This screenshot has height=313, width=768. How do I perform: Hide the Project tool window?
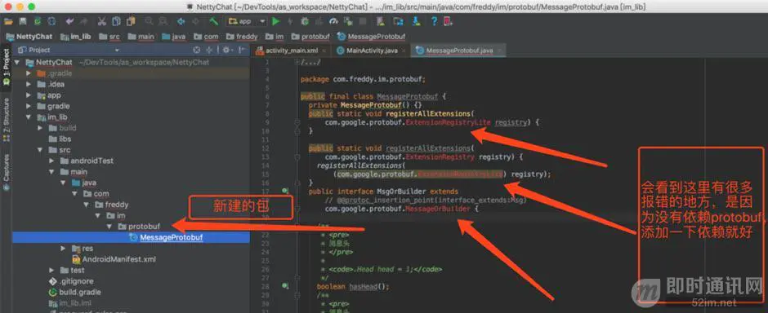tap(242, 50)
